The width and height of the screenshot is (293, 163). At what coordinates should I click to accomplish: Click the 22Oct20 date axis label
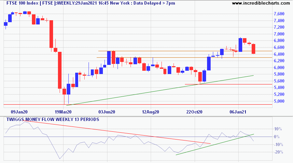[194, 112]
